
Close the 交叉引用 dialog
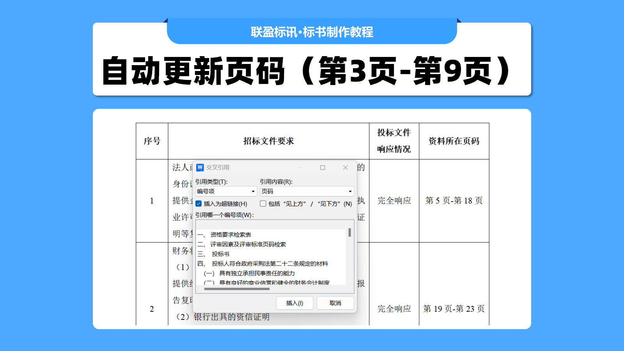click(345, 167)
